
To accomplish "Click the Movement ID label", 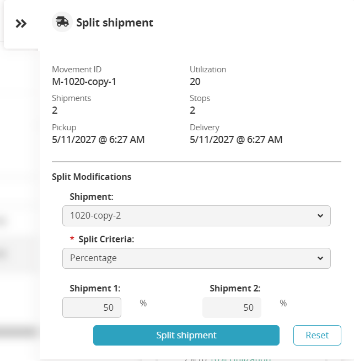I will click(x=77, y=70).
